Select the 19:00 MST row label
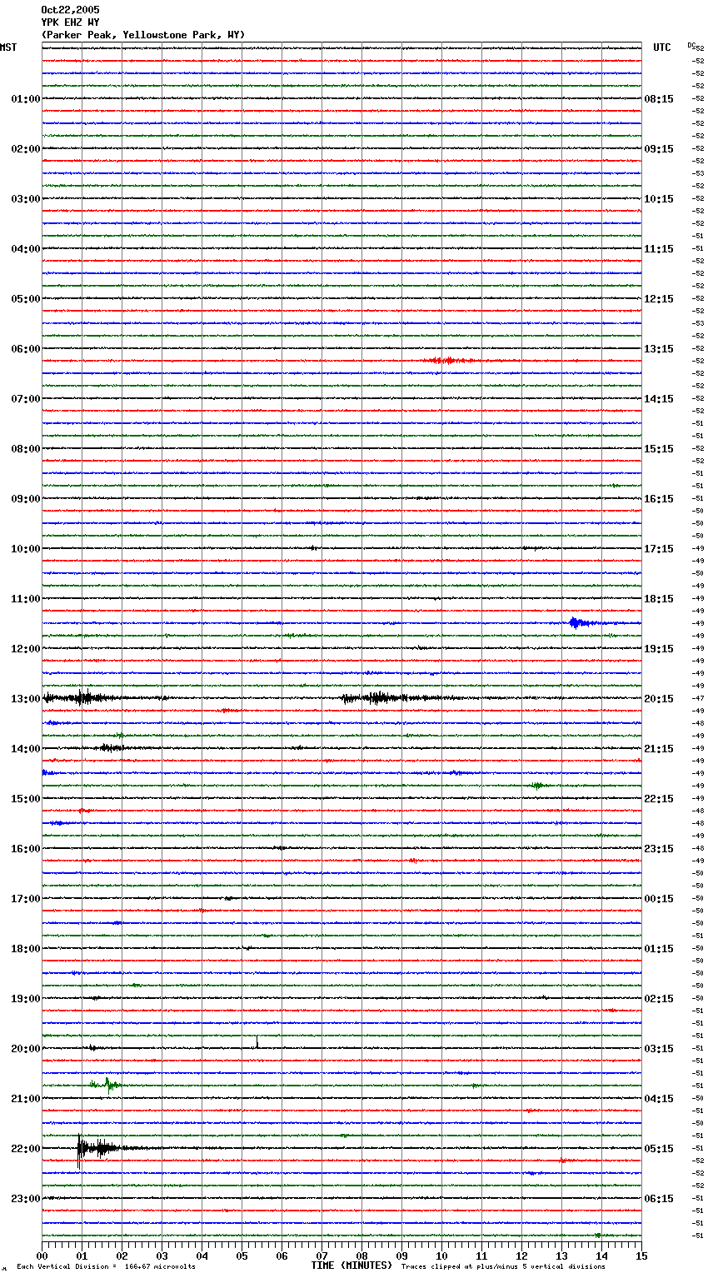This screenshot has width=708, height=1278. point(26,999)
